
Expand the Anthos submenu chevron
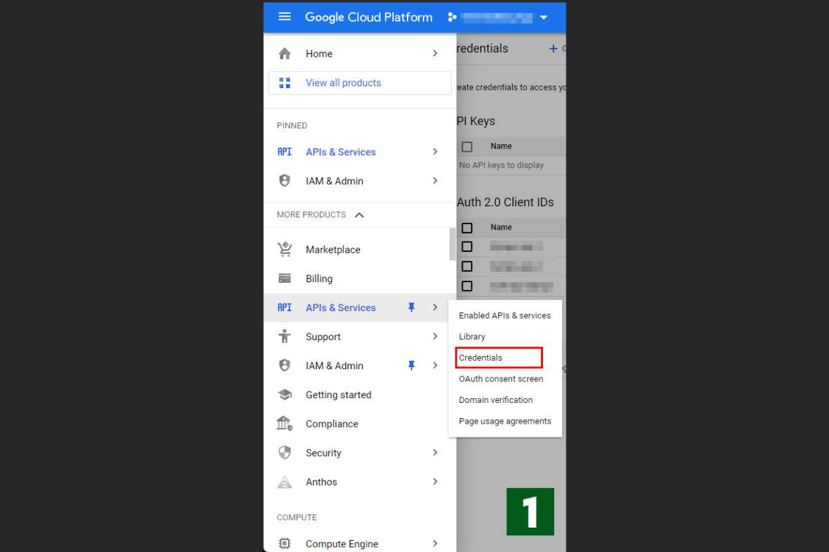[x=435, y=482]
